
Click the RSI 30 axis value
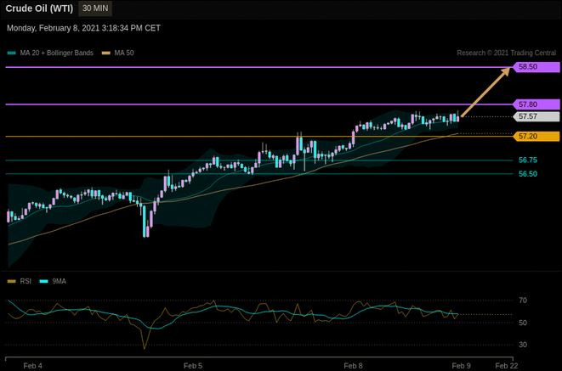point(523,345)
